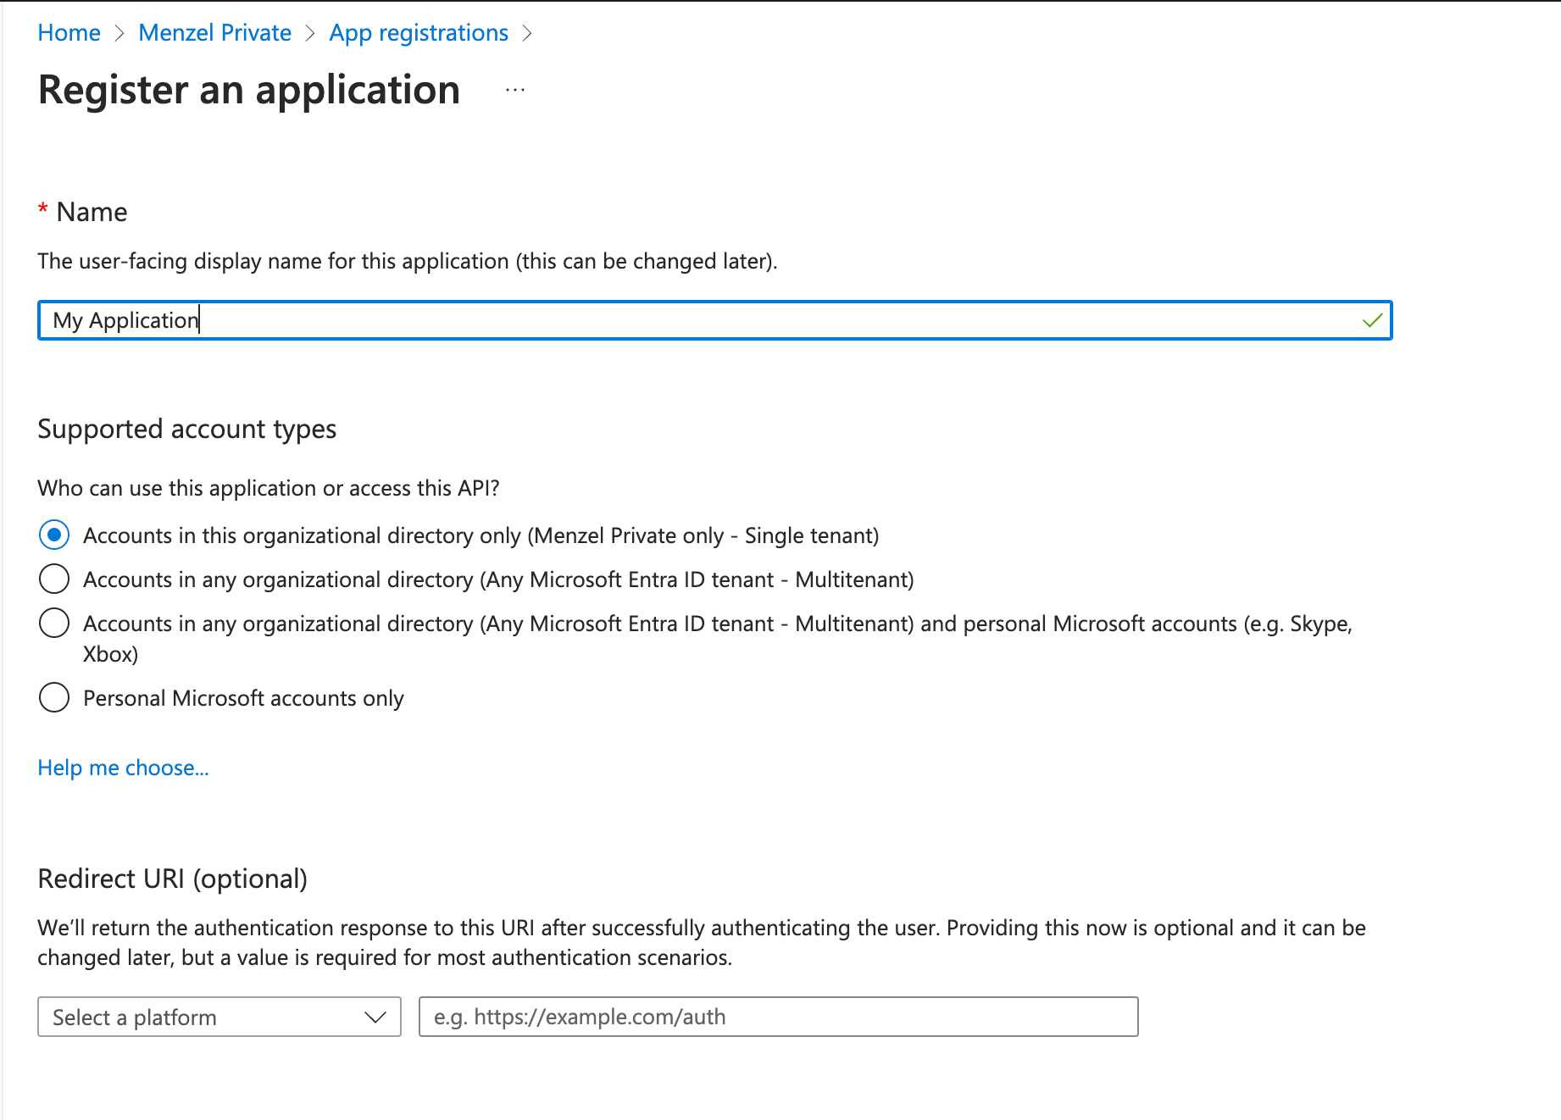
Task: Click the chevron arrow after Home breadcrumb
Action: point(119,33)
